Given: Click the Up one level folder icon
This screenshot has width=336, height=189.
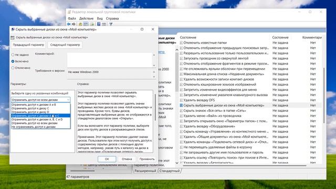Looking at the screenshot, I should pyautogui.click(x=80, y=24).
